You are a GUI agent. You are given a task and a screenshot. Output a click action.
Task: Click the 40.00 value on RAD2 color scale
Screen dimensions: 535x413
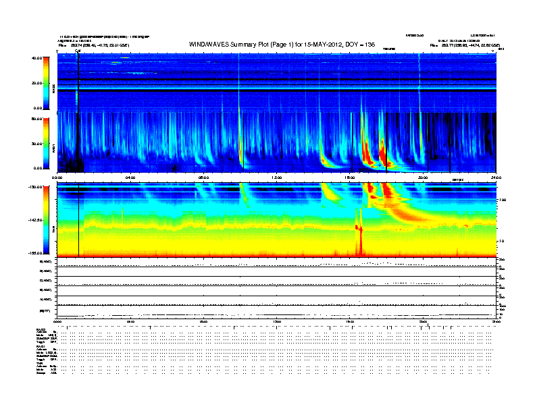click(36, 58)
